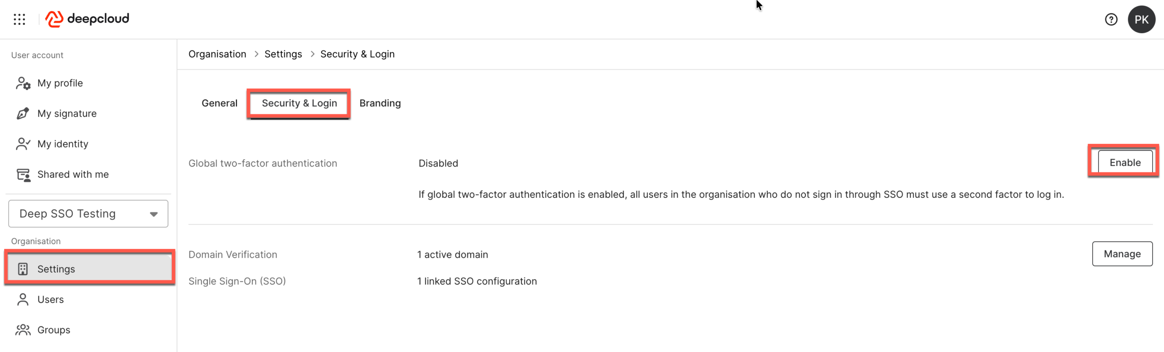Viewport: 1164px width, 352px height.
Task: Switch to the Branding tab
Action: 380,103
